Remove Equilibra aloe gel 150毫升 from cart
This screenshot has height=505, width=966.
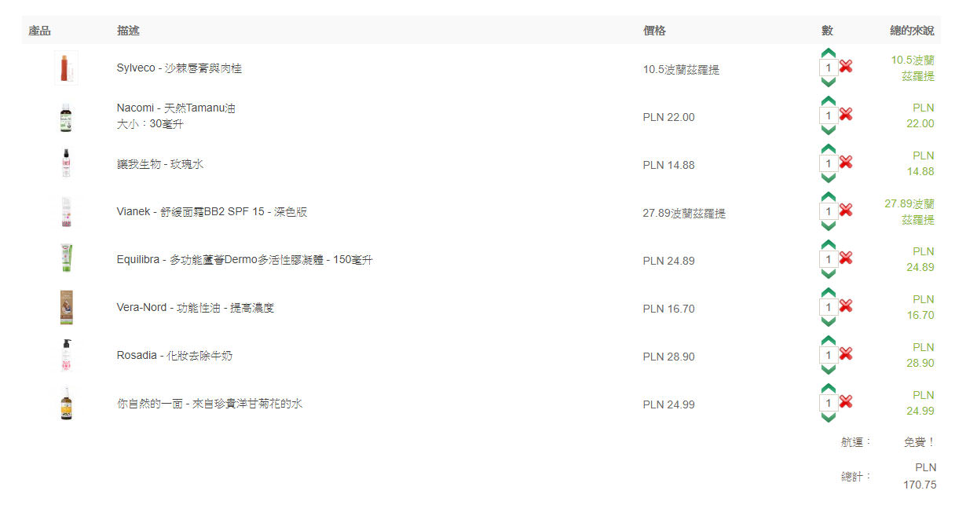(x=846, y=258)
